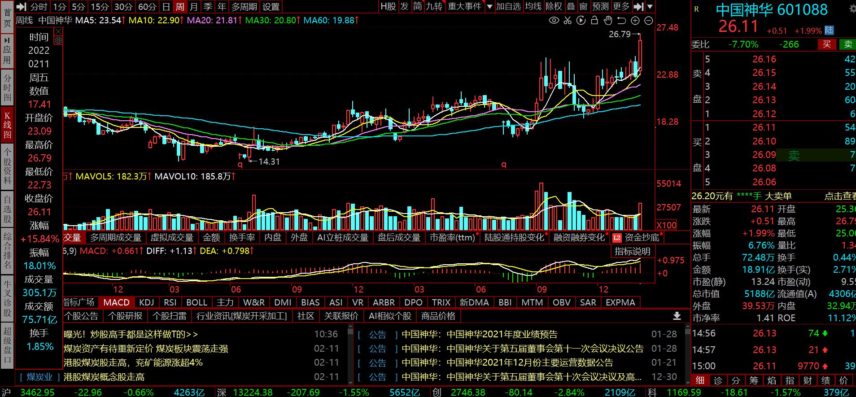The height and width of the screenshot is (397, 856).
Task: Click the download arrow icon in news panel
Action: tap(677, 316)
